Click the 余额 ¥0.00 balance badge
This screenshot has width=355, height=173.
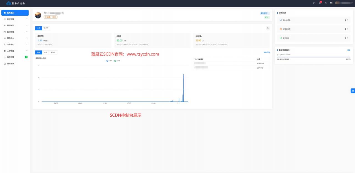coord(50,17)
